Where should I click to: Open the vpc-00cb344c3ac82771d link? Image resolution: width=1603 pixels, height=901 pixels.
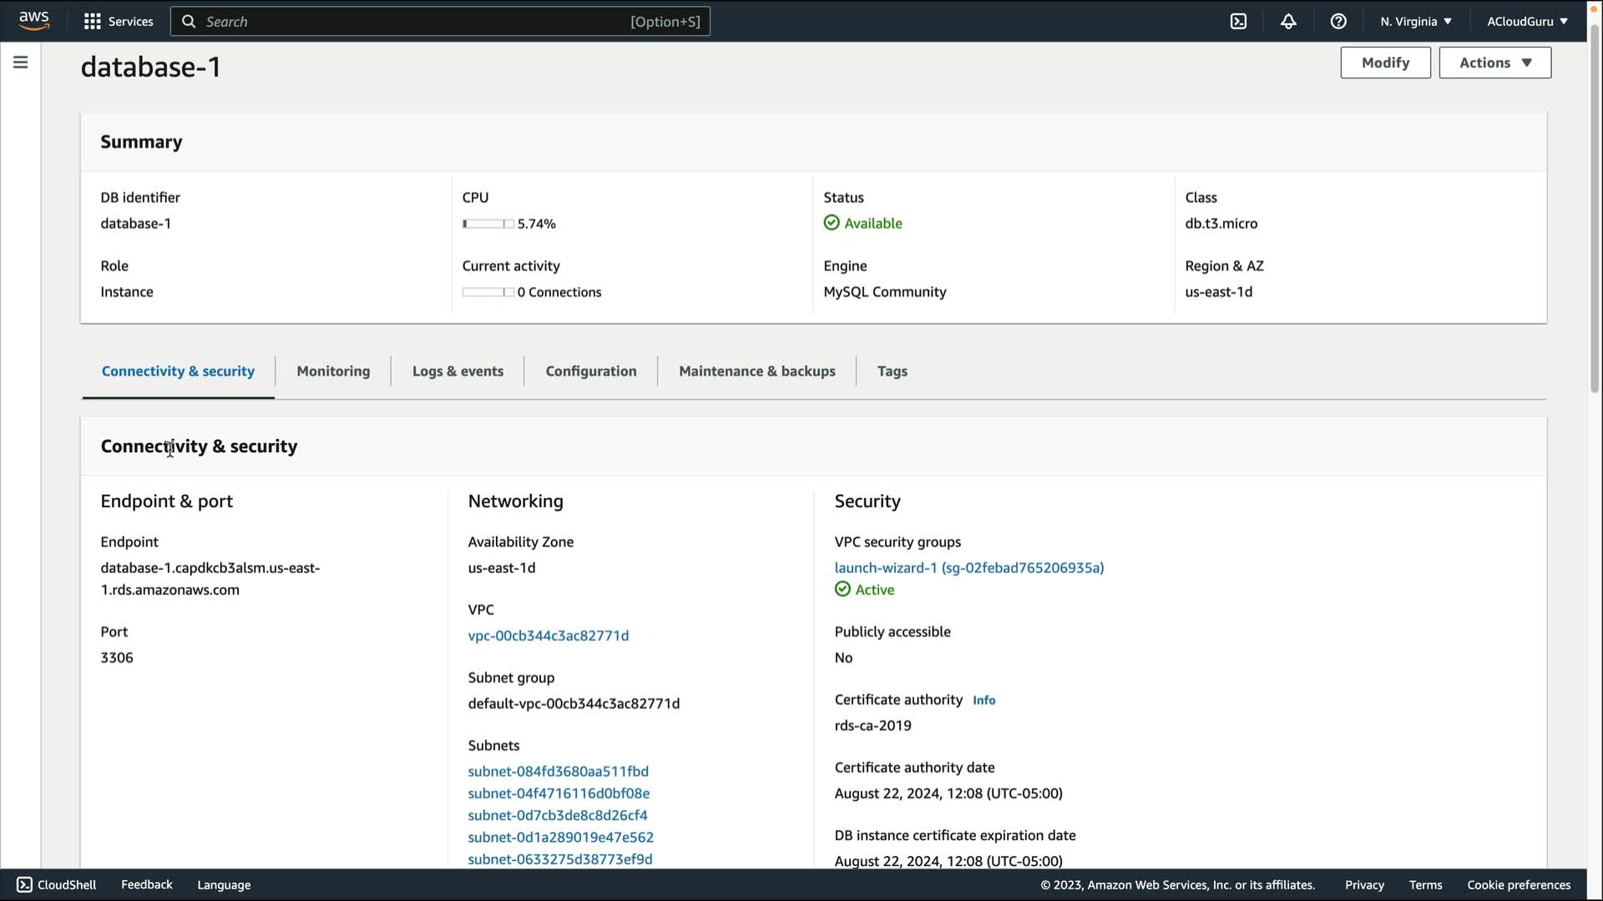tap(548, 636)
